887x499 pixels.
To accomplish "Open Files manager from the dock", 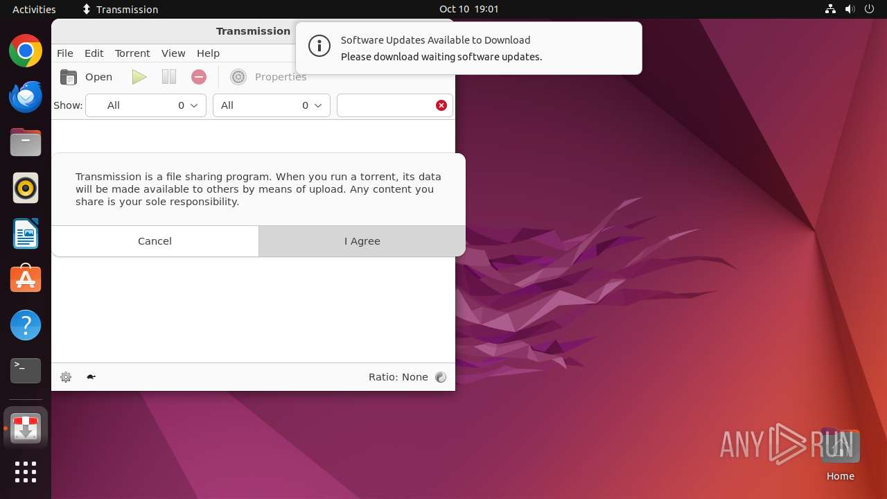I will (26, 142).
